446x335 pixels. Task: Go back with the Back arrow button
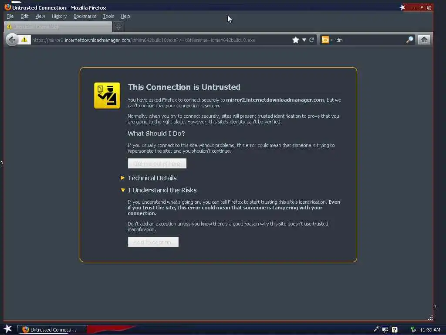point(12,40)
